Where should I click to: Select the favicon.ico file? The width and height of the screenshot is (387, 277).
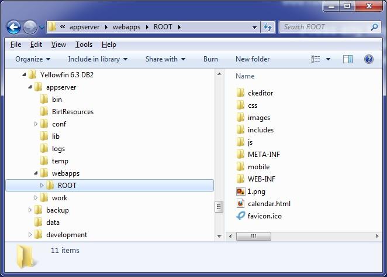click(264, 216)
